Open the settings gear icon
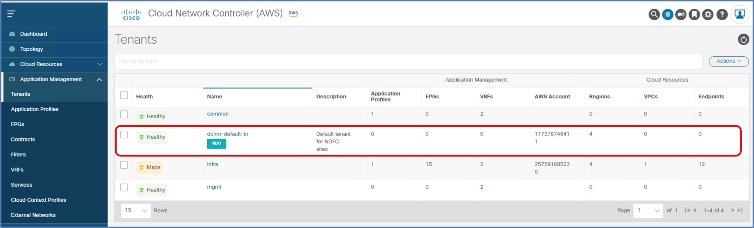 [x=708, y=14]
